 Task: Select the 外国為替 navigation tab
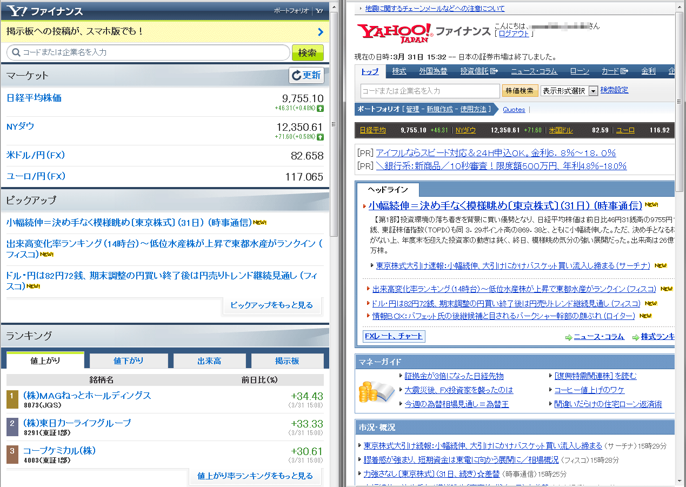(x=434, y=71)
